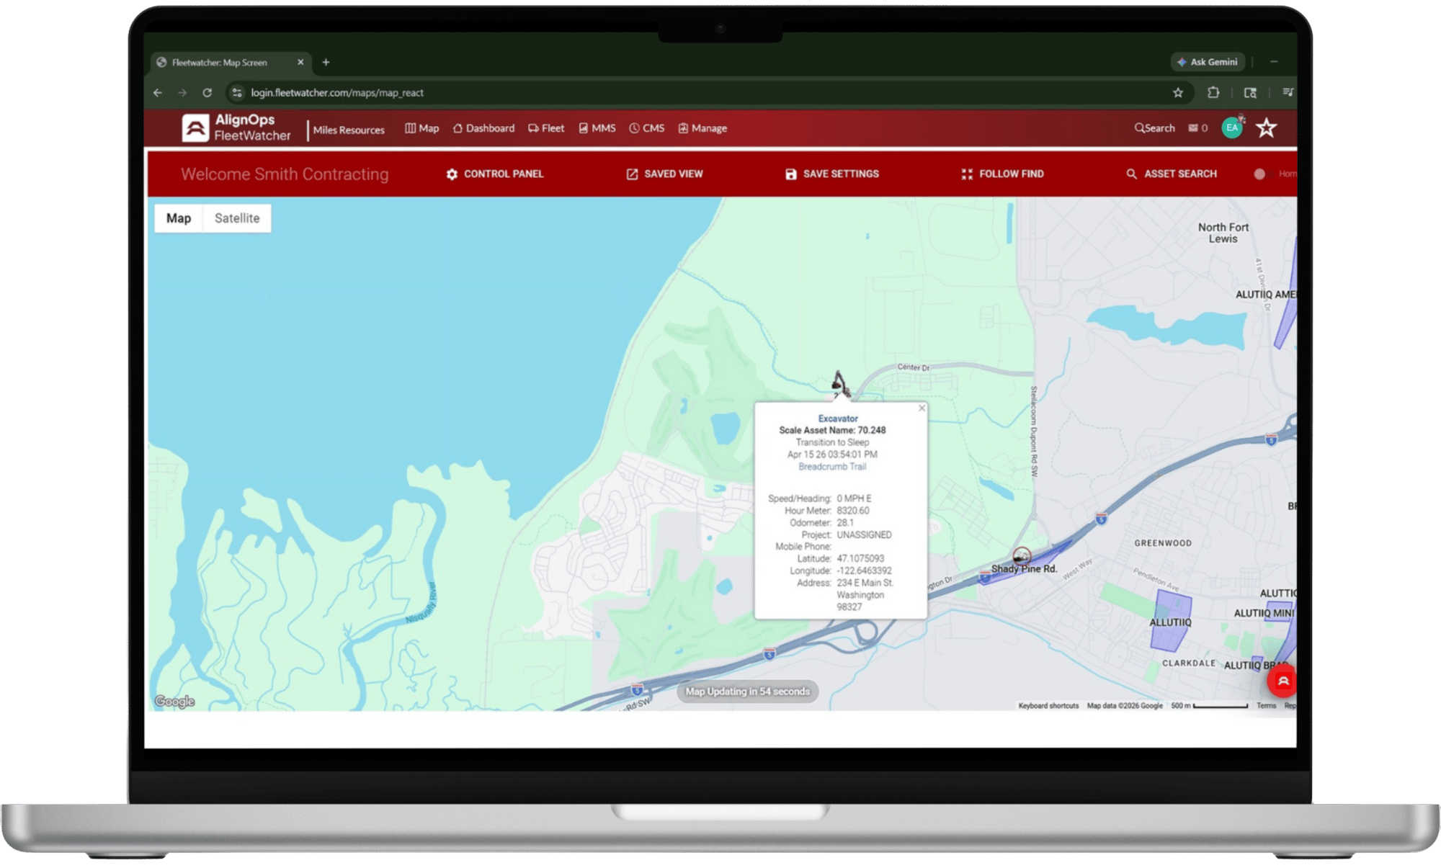This screenshot has height=868, width=1441.
Task: Click the Follow Find button
Action: point(1002,174)
